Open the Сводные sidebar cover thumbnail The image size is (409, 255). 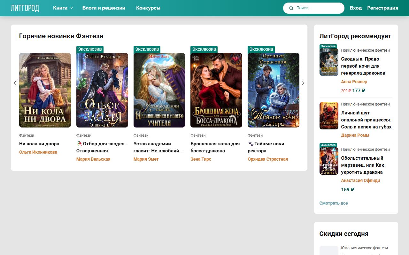(x=329, y=62)
